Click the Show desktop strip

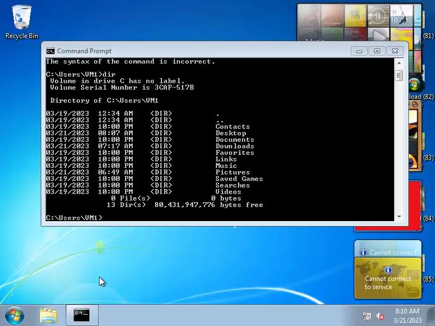[x=431, y=315]
